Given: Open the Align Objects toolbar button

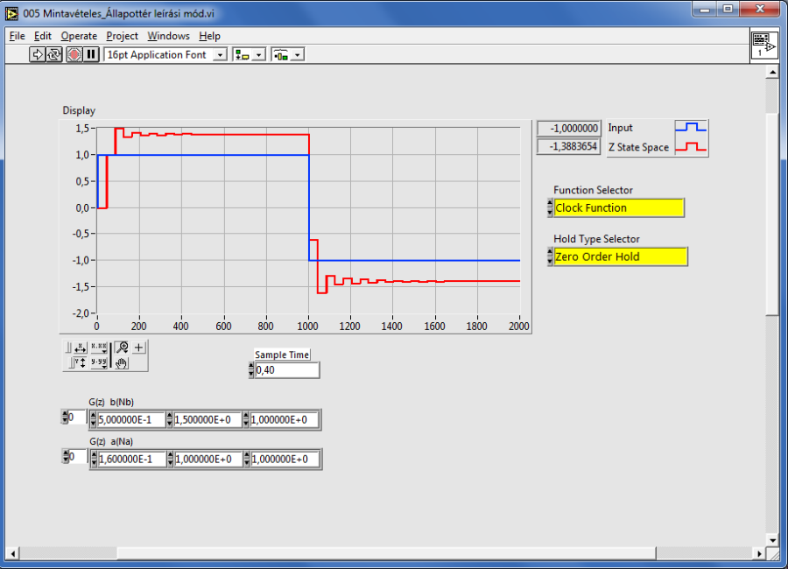Looking at the screenshot, I should [x=248, y=54].
